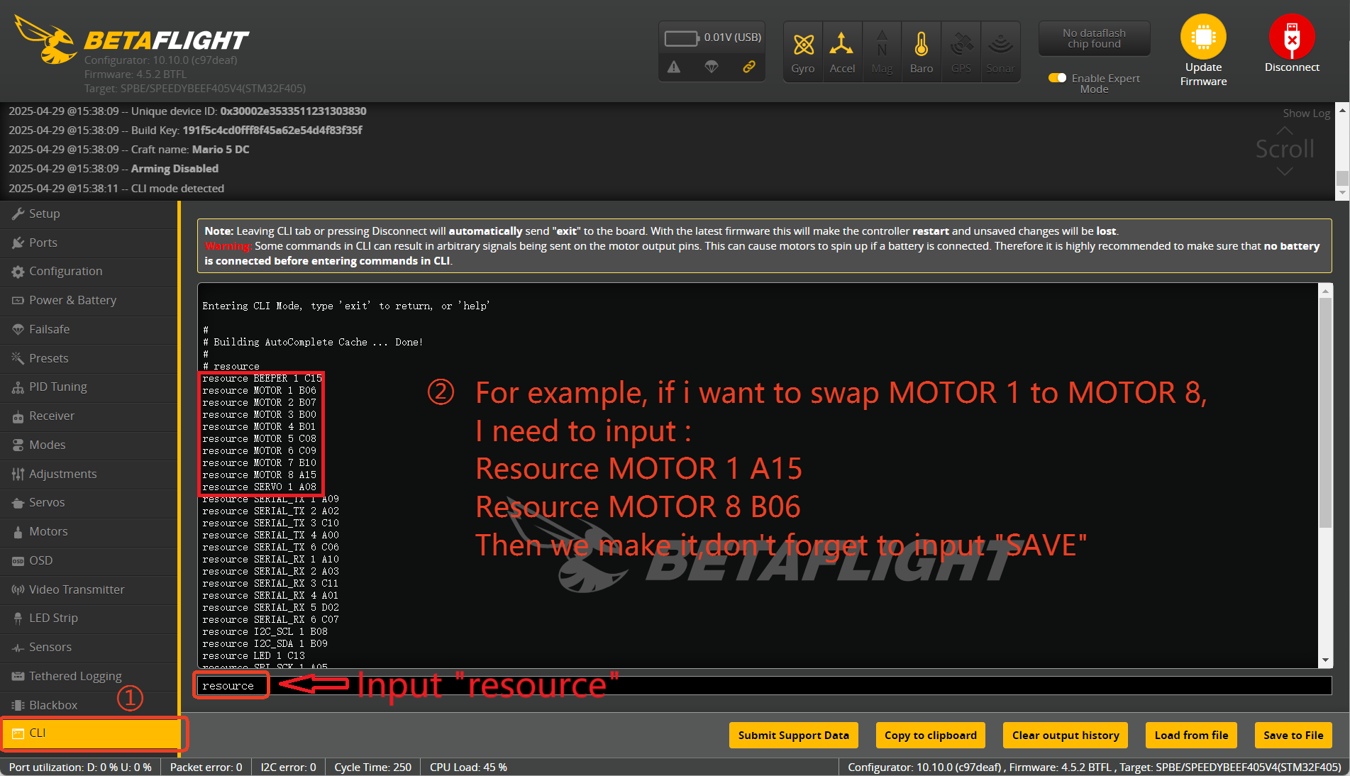Viewport: 1350px width, 776px height.
Task: Open the Receiver tab
Action: pos(89,416)
